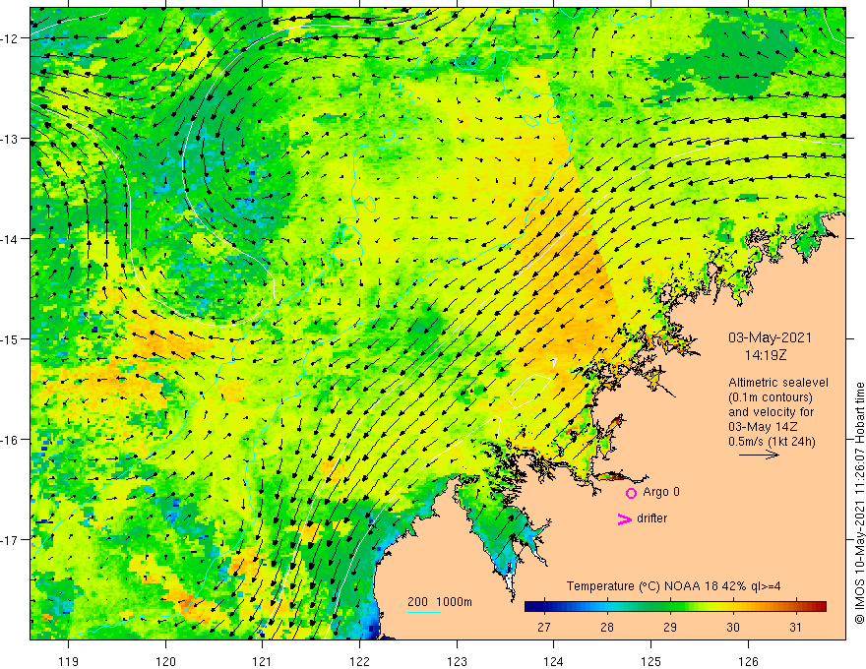The image size is (866, 669).
Task: Click the 0.5m/s velocity scale arrow
Action: 759,455
